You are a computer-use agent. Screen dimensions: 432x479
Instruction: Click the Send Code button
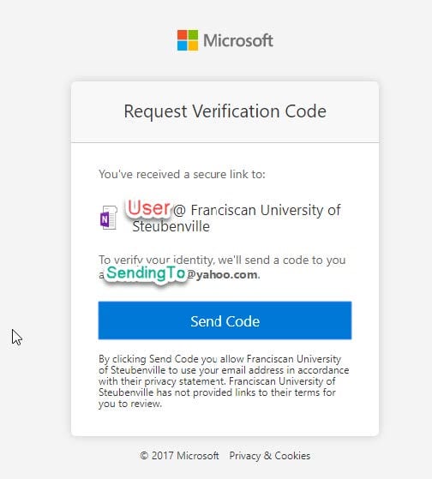click(x=225, y=320)
